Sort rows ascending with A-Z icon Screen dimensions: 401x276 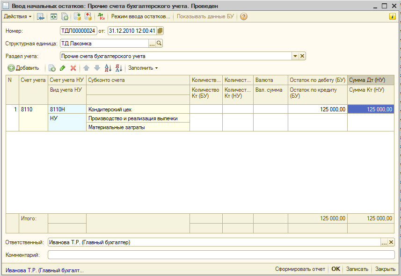[108, 68]
